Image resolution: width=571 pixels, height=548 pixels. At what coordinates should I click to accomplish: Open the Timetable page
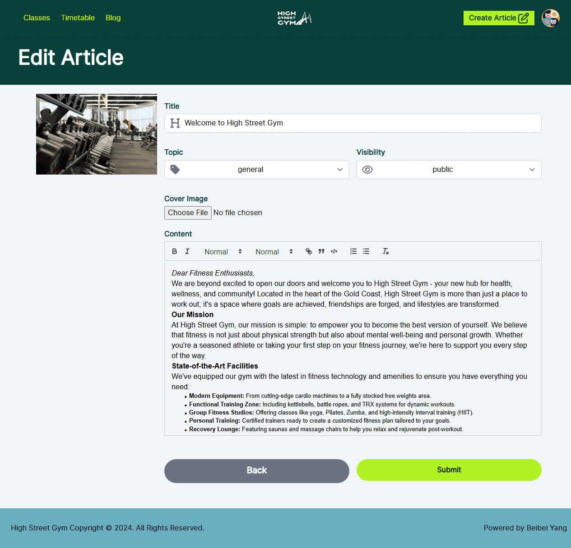click(x=78, y=18)
